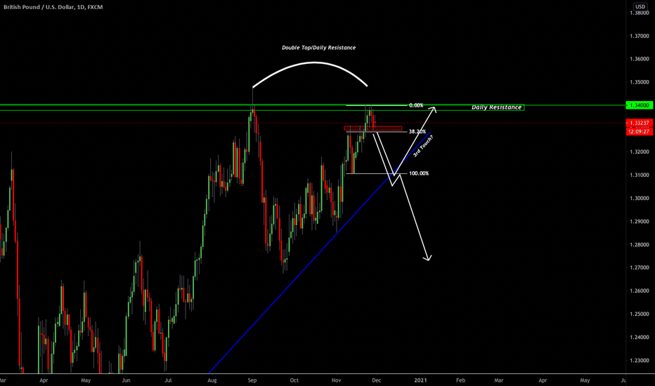Click the Dec label on time axis
Viewport: 655px width, 386px height.
[x=376, y=380]
